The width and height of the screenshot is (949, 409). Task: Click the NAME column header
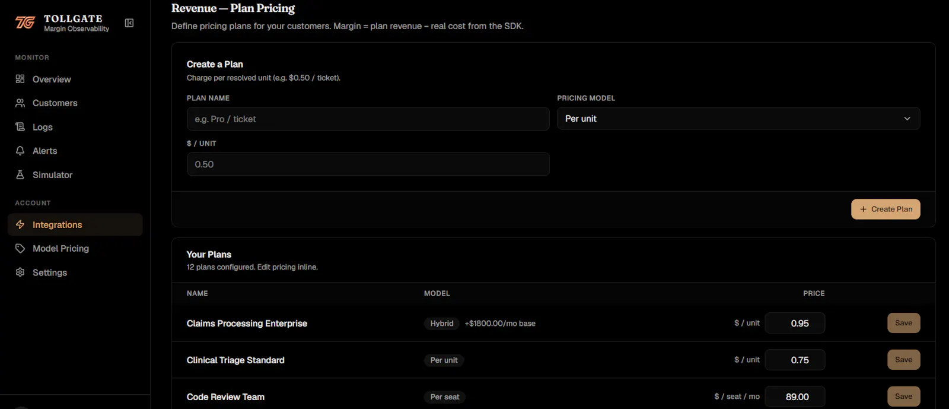(x=198, y=293)
